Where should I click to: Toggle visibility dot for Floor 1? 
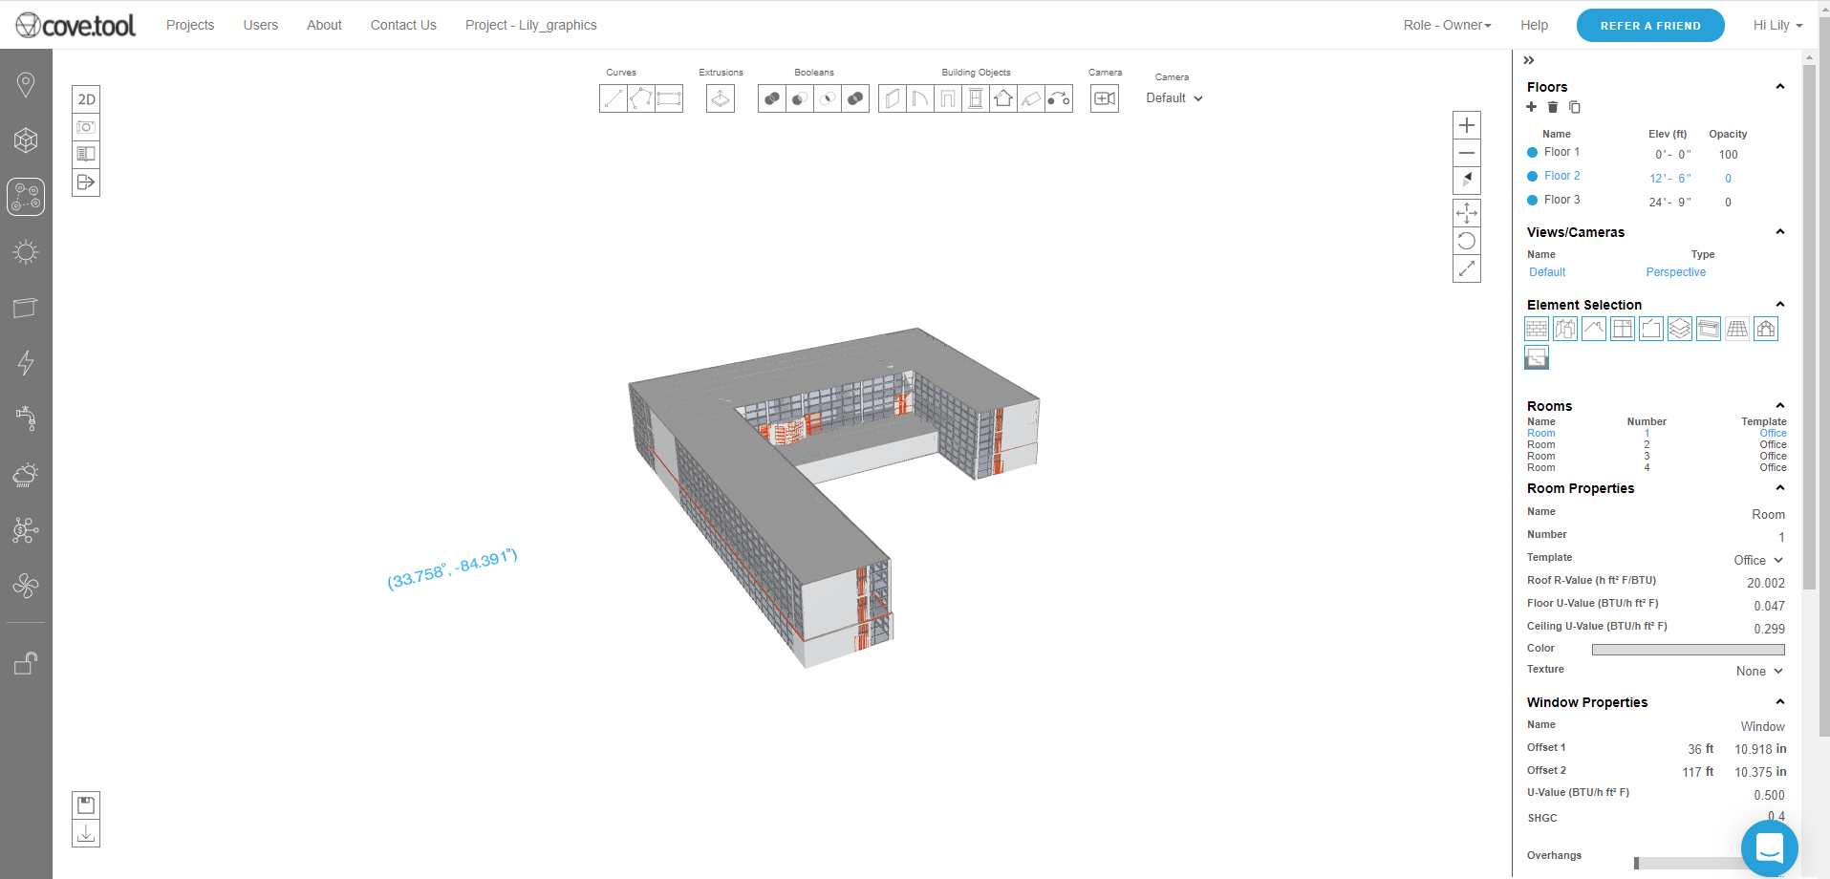pos(1532,152)
